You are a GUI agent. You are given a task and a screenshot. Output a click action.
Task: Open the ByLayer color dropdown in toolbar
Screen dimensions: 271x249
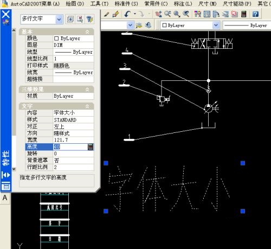216,25
